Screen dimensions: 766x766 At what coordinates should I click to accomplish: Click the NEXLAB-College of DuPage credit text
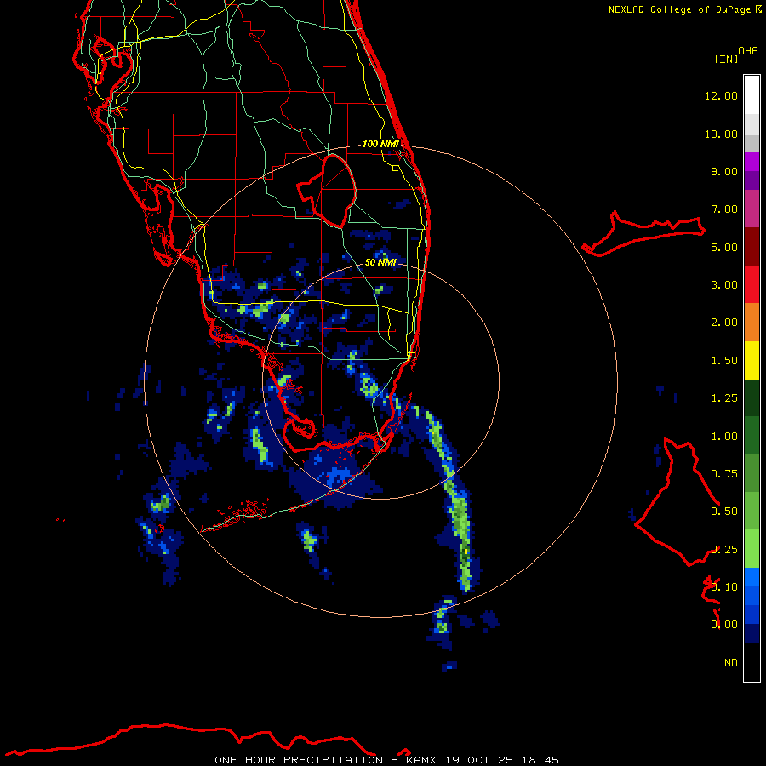[x=684, y=9]
